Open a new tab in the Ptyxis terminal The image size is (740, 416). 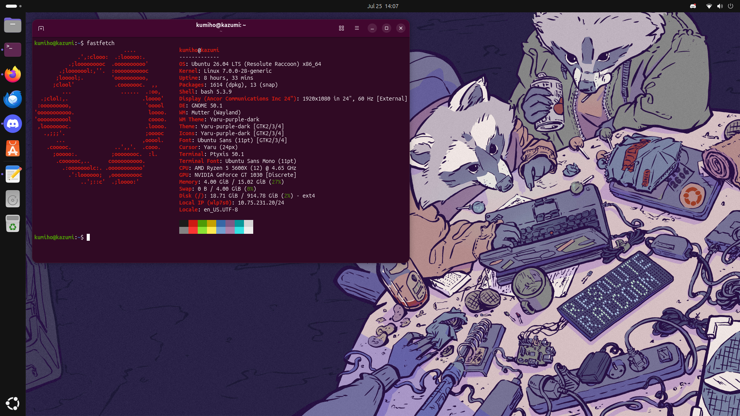pos(41,28)
